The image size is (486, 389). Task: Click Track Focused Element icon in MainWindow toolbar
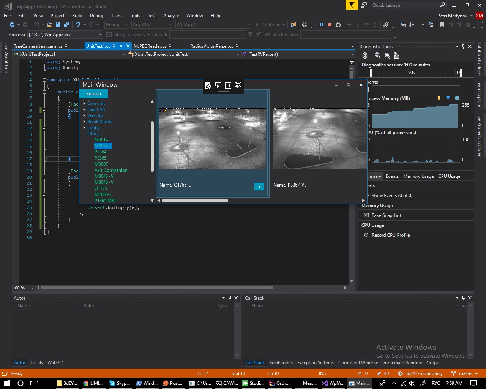click(x=238, y=85)
